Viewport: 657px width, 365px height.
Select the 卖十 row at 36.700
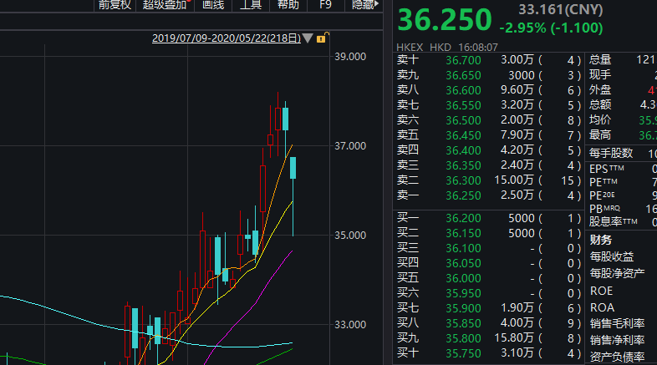488,60
